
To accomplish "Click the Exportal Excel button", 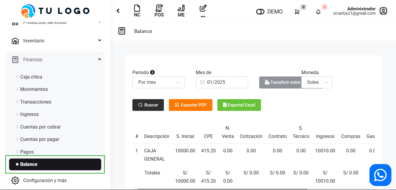I will (x=239, y=105).
